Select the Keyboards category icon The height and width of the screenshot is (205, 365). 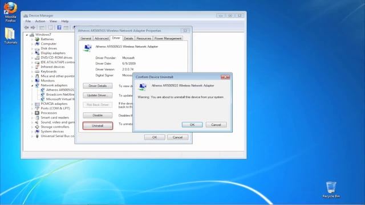[x=37, y=71]
